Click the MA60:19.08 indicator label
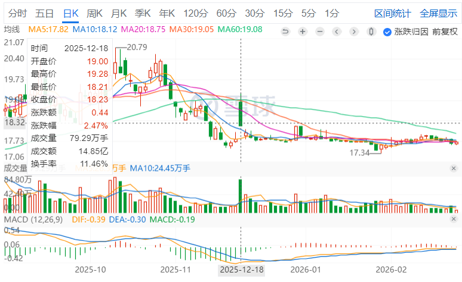The height and width of the screenshot is (282, 462). coord(240,29)
